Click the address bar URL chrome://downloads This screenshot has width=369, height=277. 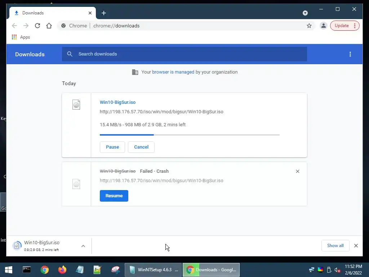(116, 26)
